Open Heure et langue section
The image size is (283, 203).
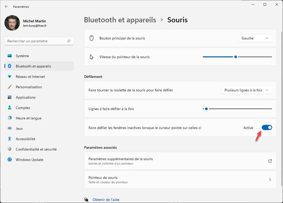click(x=28, y=118)
